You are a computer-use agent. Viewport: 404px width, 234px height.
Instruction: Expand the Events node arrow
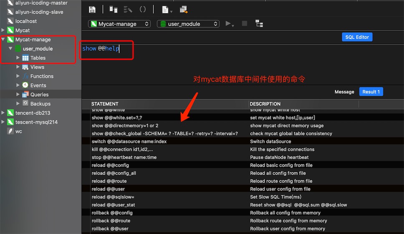point(18,85)
